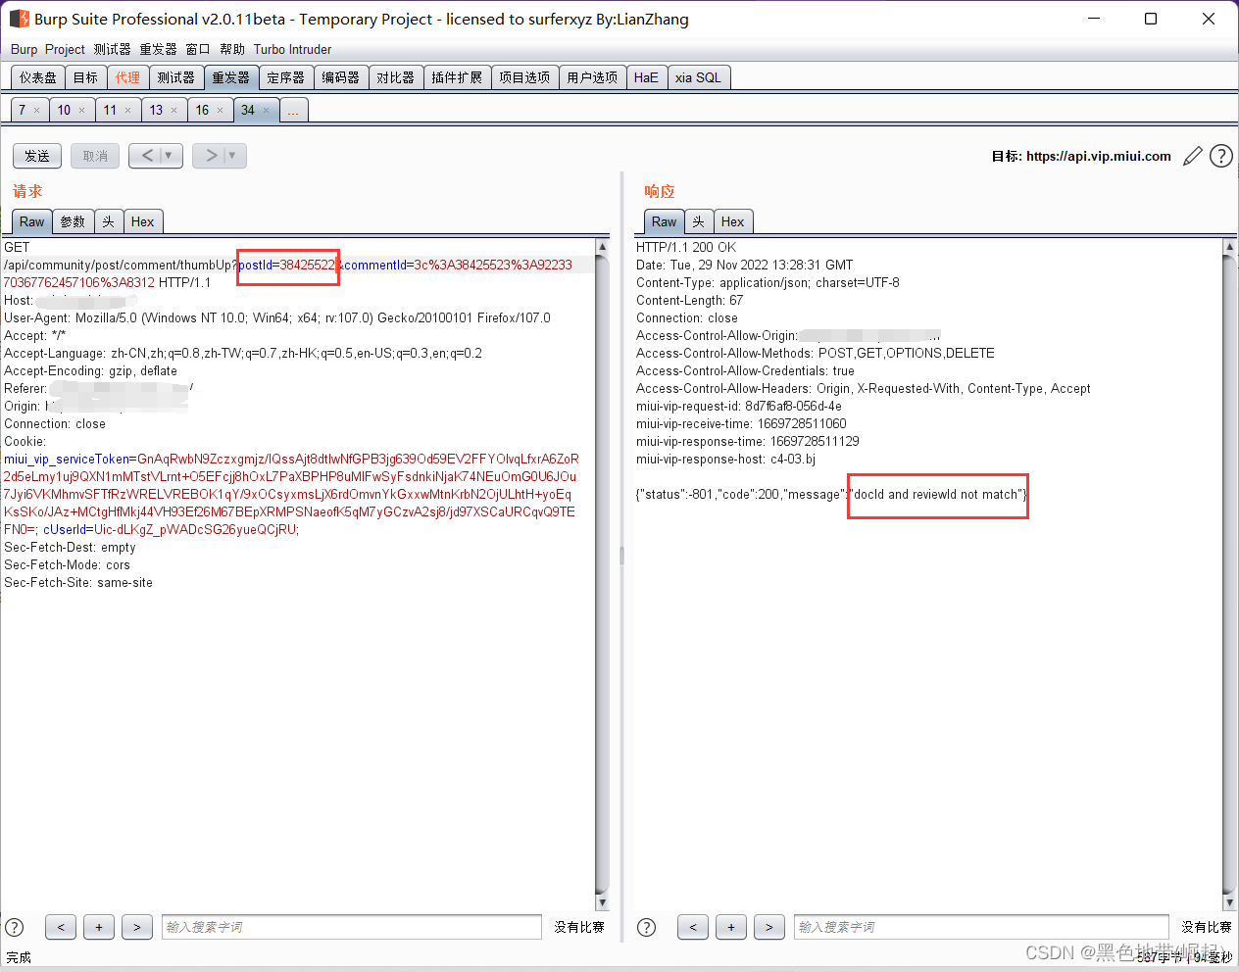The height and width of the screenshot is (972, 1239).
Task: Open the Turbo Intruder menu
Action: 292,49
